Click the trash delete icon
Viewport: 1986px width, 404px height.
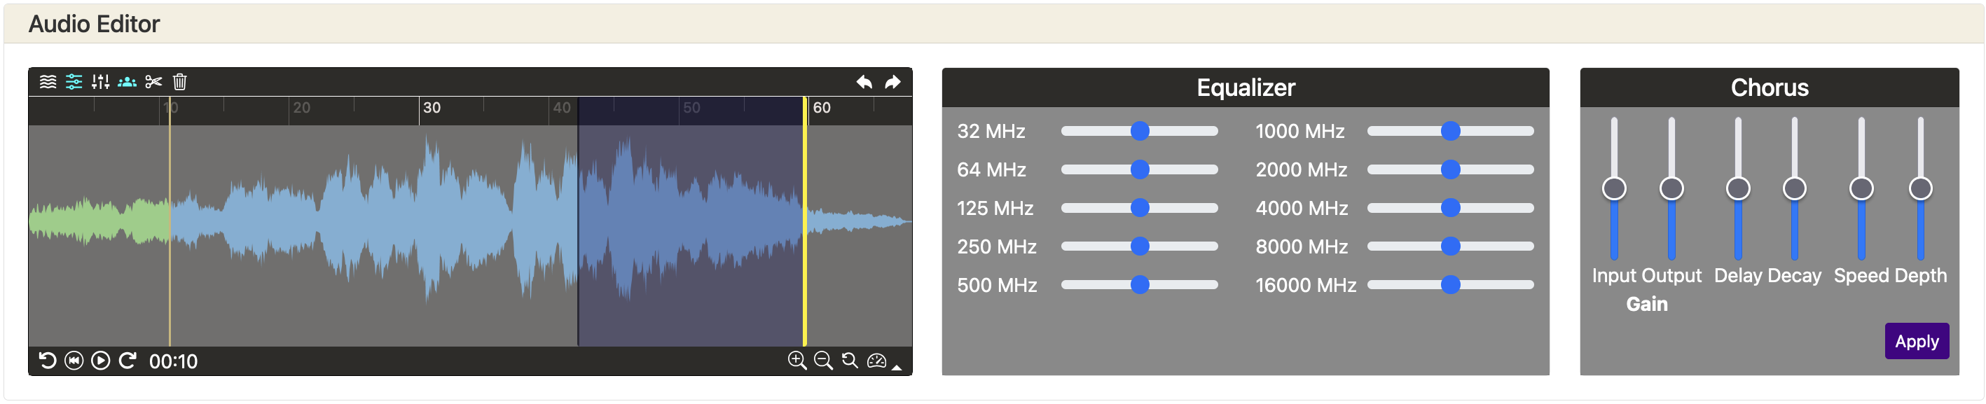179,82
